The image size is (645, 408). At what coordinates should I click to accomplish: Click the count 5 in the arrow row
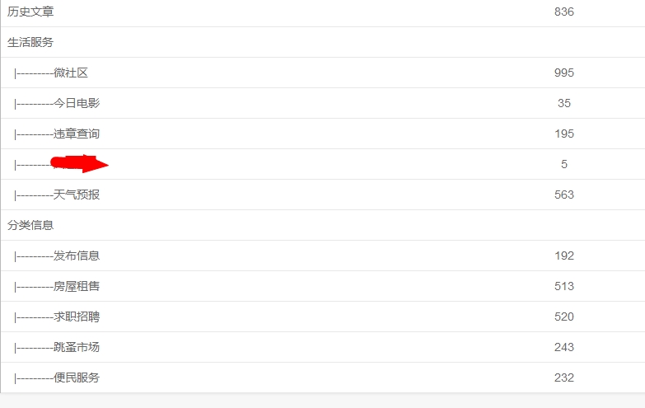pyautogui.click(x=564, y=164)
